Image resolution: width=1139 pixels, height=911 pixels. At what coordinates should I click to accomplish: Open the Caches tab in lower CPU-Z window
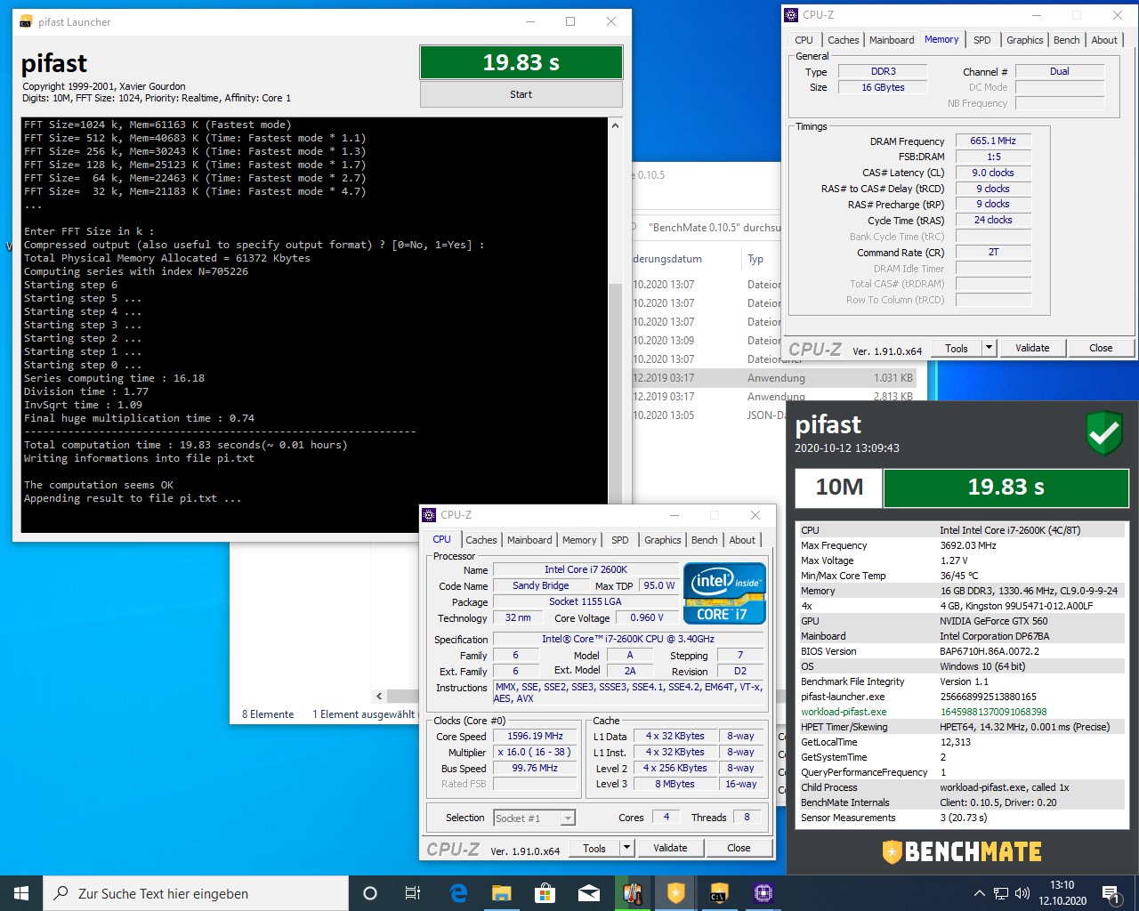pos(481,540)
